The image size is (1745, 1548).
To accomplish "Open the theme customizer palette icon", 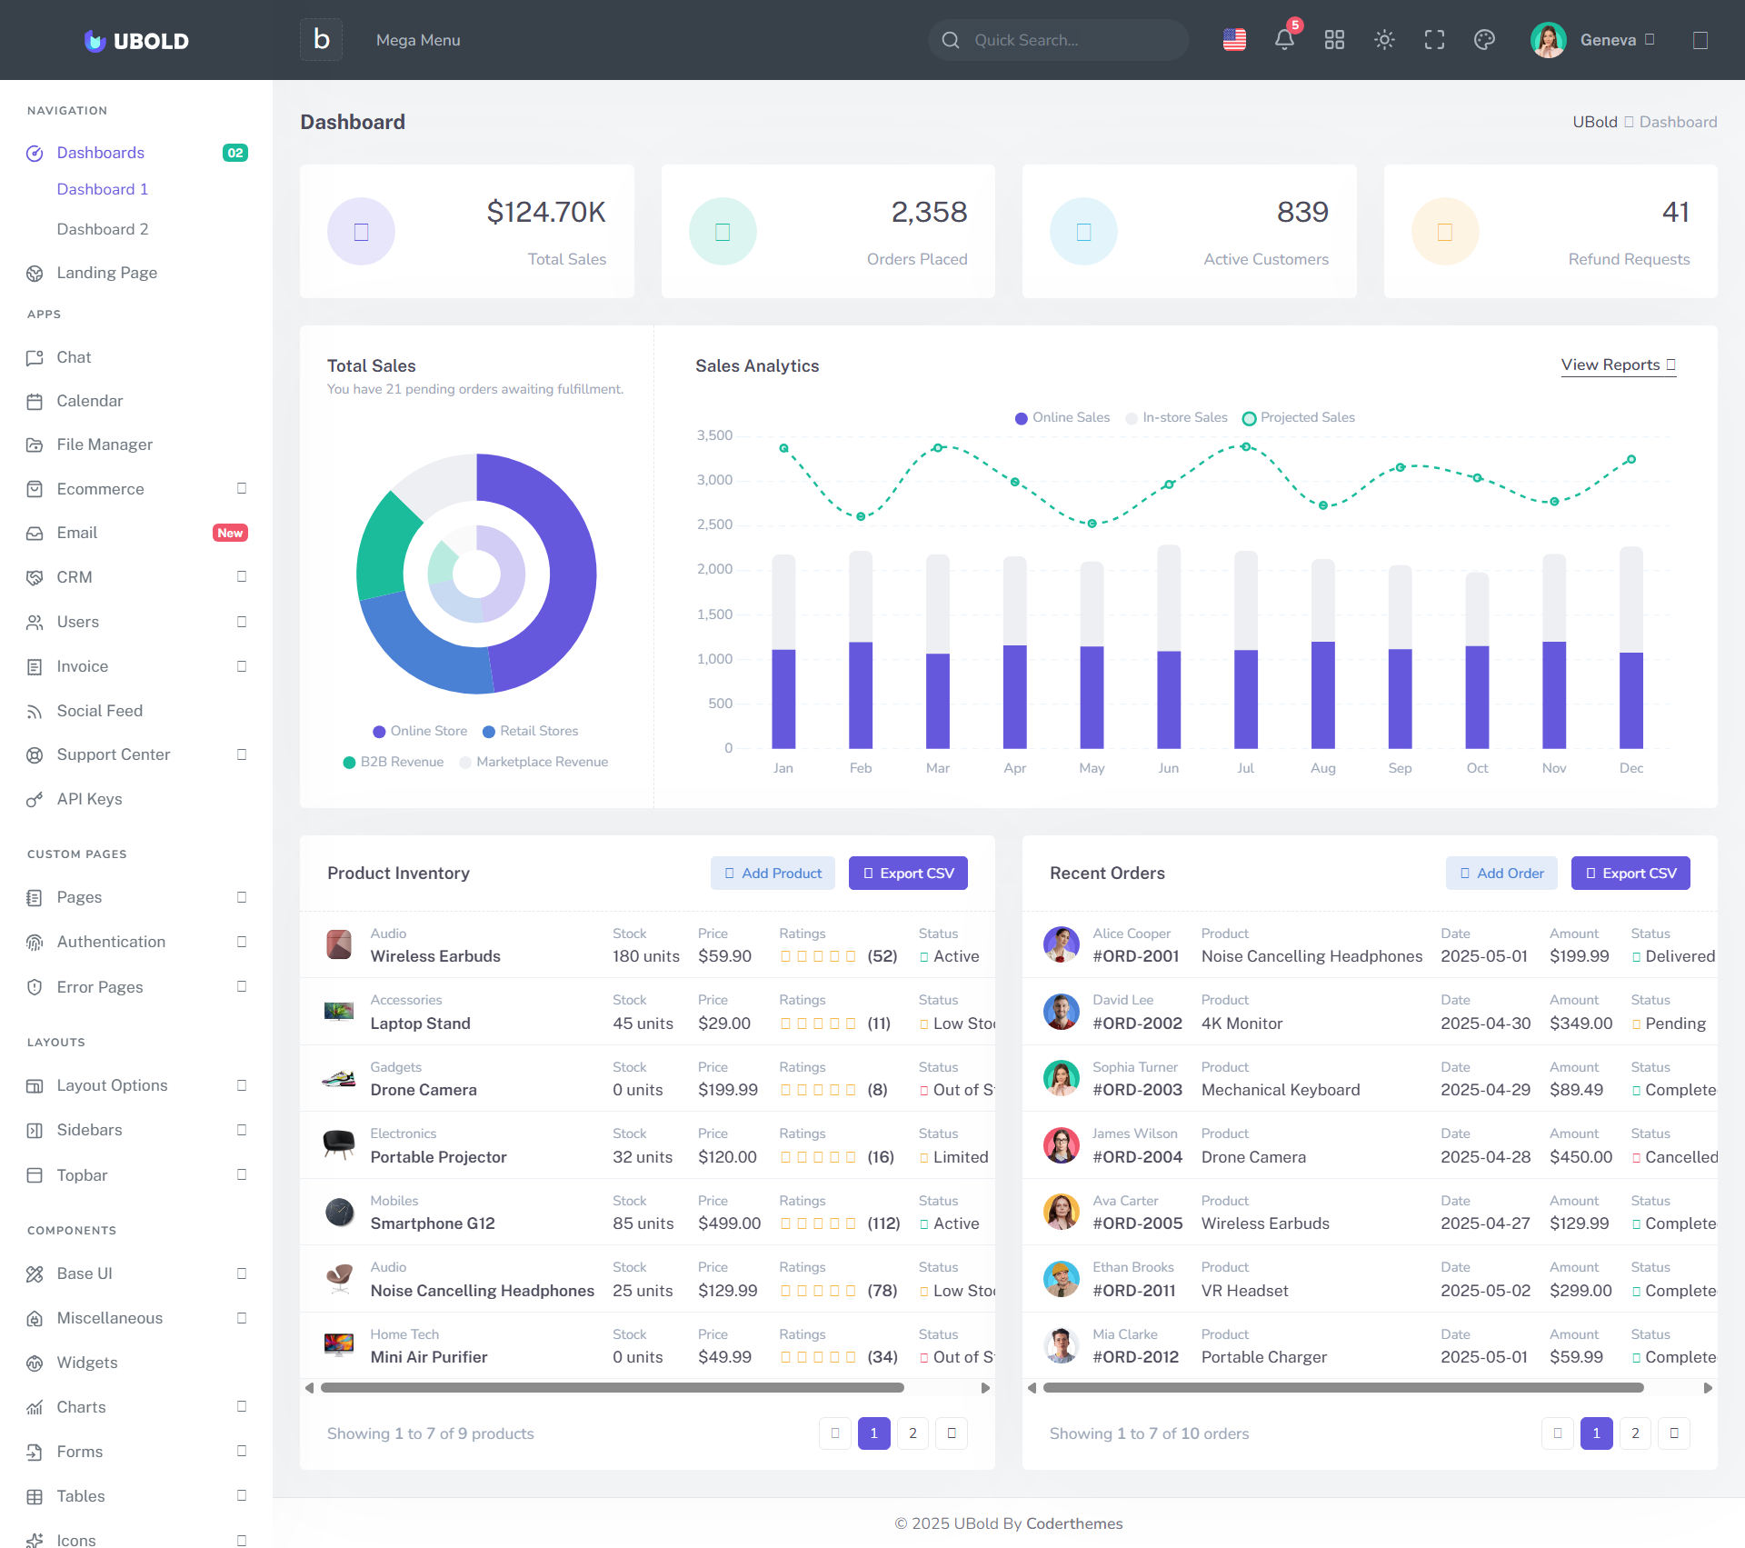I will pos(1484,39).
